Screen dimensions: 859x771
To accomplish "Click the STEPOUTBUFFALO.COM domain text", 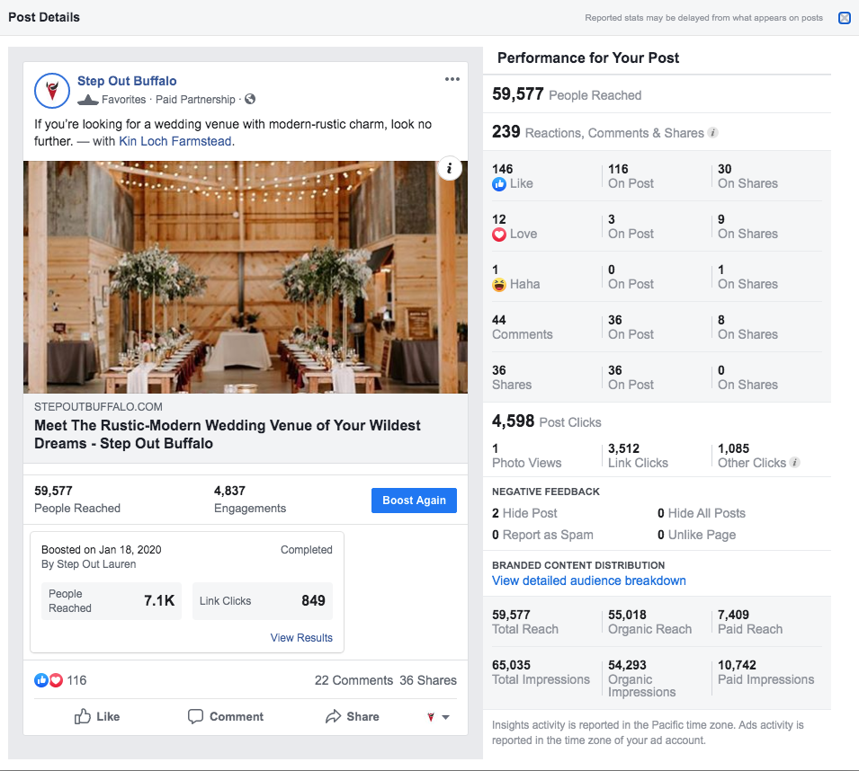I will click(x=98, y=406).
